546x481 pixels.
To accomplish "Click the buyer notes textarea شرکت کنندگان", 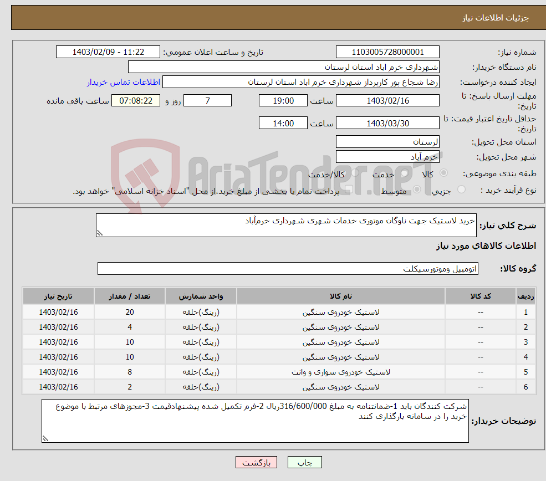I will [x=255, y=421].
